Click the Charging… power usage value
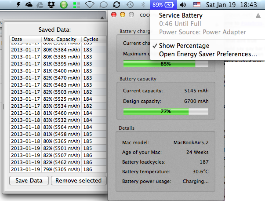Viewport: 265px width, 201px height. tap(196, 181)
